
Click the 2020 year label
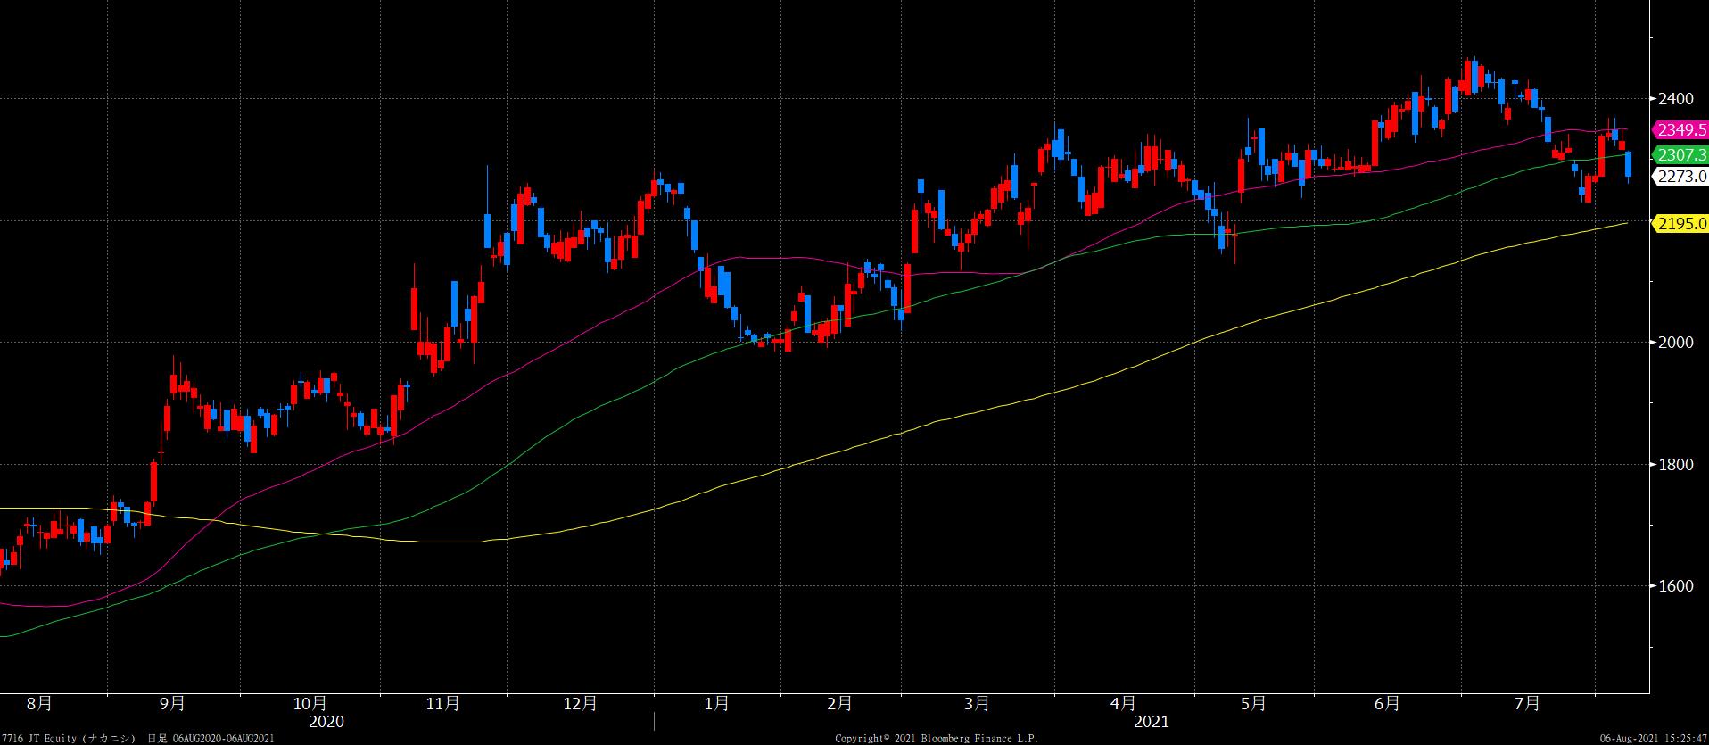(x=326, y=721)
